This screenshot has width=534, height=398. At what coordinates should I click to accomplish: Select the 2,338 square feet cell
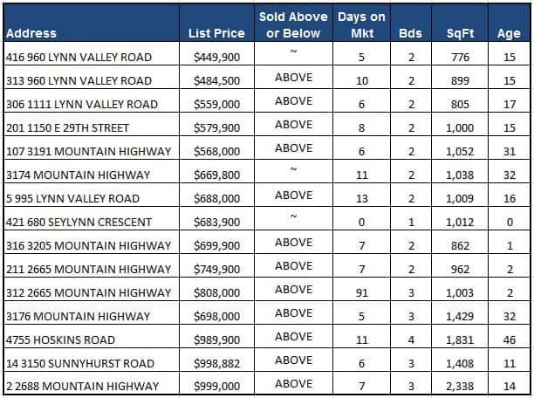pos(461,387)
